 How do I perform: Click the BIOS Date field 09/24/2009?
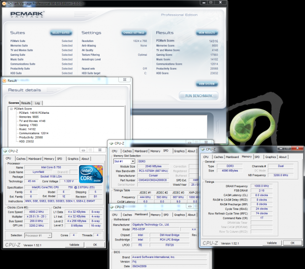169,266
